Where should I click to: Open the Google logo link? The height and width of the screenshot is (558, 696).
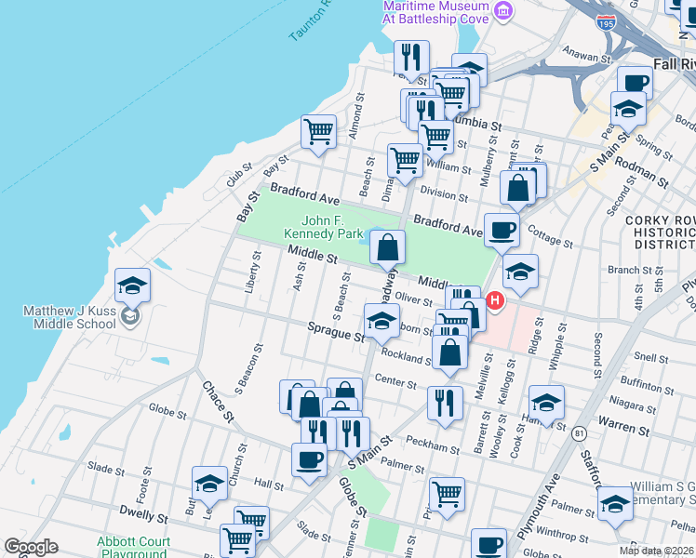tap(32, 547)
